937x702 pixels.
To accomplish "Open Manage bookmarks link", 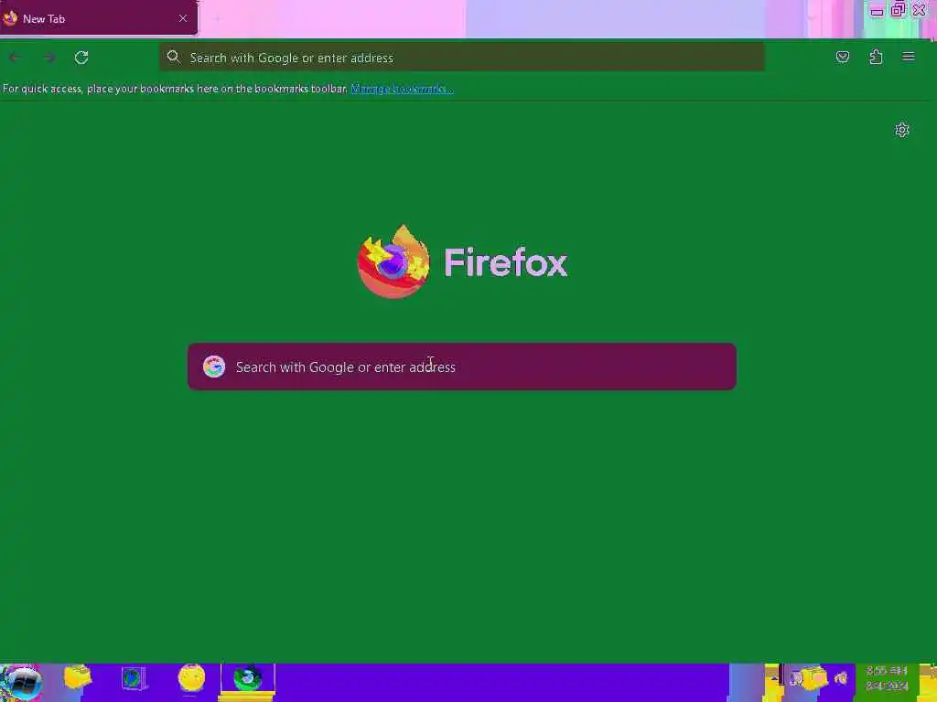I will coord(402,89).
